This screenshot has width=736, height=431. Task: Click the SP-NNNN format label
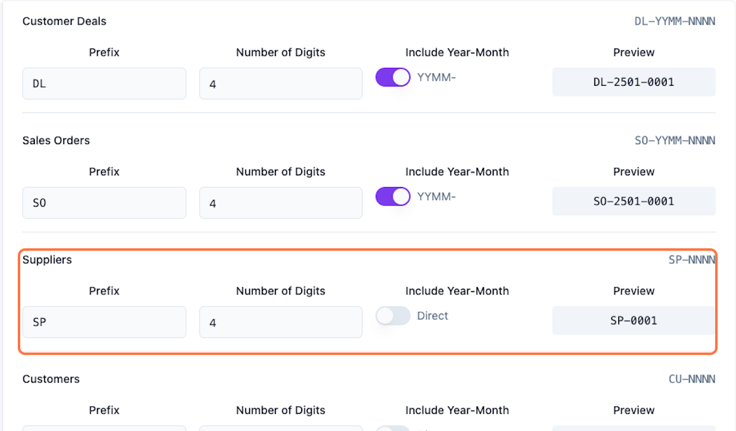pos(691,260)
